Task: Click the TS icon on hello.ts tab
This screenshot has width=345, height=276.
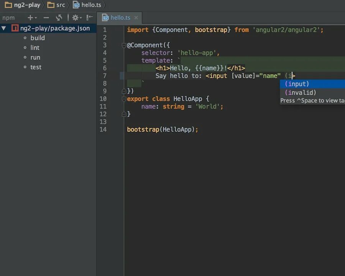Action: pos(105,18)
